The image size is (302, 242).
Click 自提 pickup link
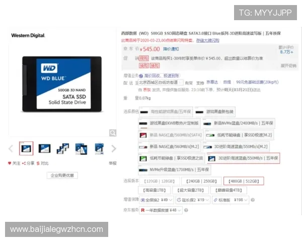(227, 82)
